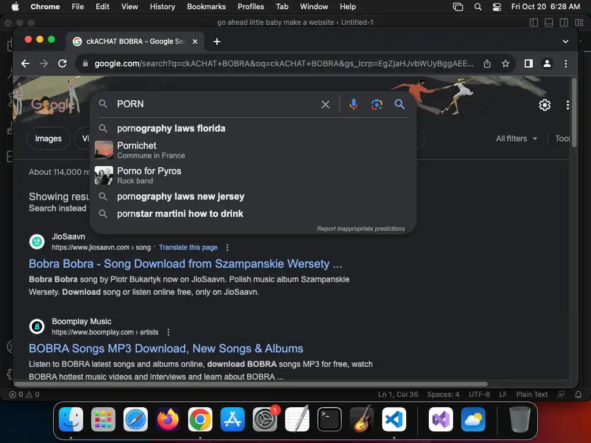Select the ckACHAT BOBRA browser tab

coord(135,42)
